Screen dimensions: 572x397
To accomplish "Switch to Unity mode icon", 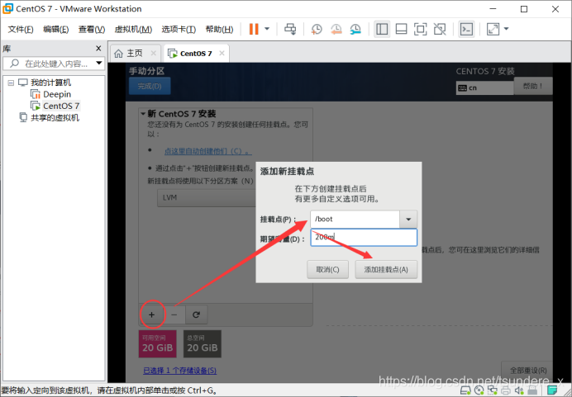I will tap(440, 29).
